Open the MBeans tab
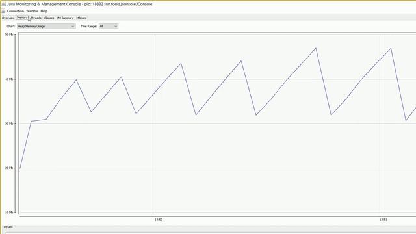Screen dimensions: 416x234 (81, 18)
